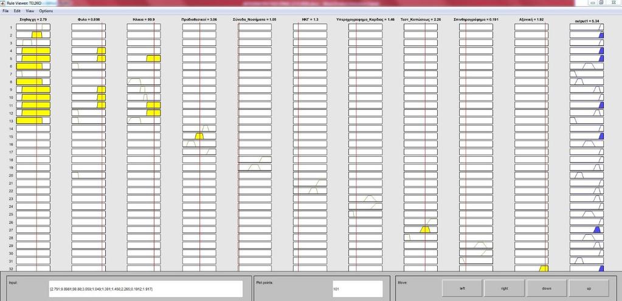This screenshot has height=301, width=622.
Task: Click the Plot points field showing 101
Action: tap(358, 289)
